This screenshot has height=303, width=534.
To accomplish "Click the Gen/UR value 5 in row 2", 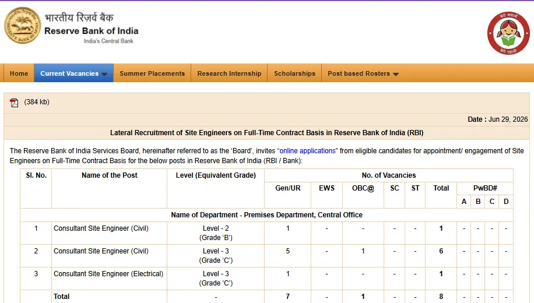I will coord(288,251).
